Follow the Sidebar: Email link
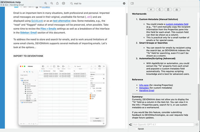The height and width of the screenshot is (132, 200). (28, 33)
